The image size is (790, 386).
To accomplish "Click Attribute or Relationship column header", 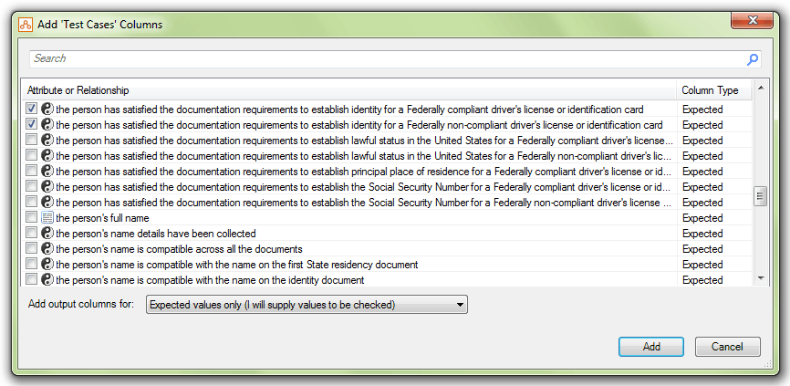I will (350, 90).
